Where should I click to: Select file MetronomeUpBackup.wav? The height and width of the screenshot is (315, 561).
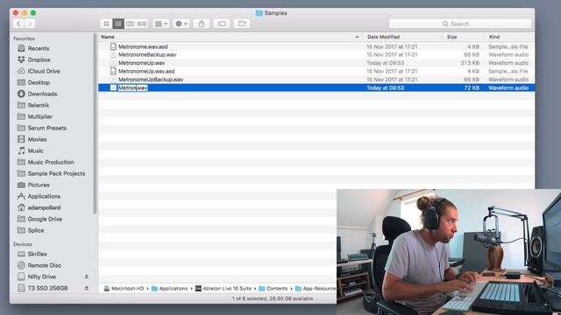click(151, 80)
